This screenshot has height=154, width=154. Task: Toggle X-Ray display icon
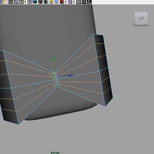point(79,2)
